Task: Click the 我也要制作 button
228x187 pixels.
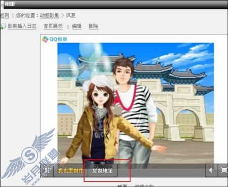Action: (70, 171)
